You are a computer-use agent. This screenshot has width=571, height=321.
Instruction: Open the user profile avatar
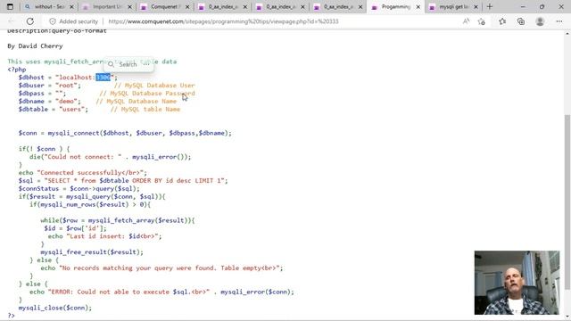pos(540,21)
